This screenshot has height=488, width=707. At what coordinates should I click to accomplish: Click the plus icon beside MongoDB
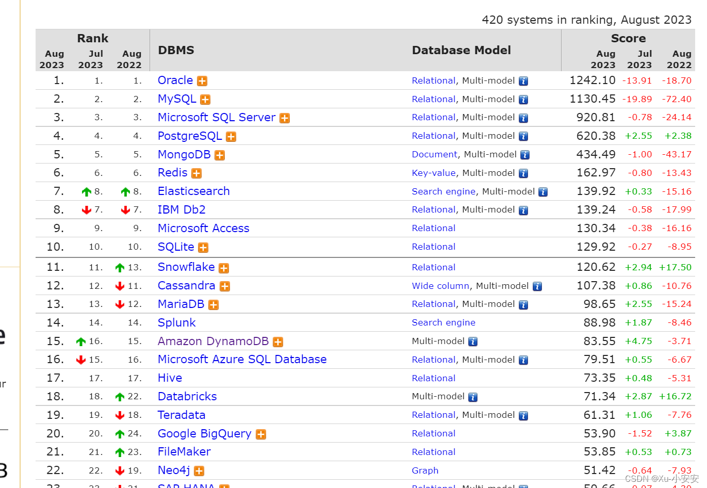click(220, 155)
